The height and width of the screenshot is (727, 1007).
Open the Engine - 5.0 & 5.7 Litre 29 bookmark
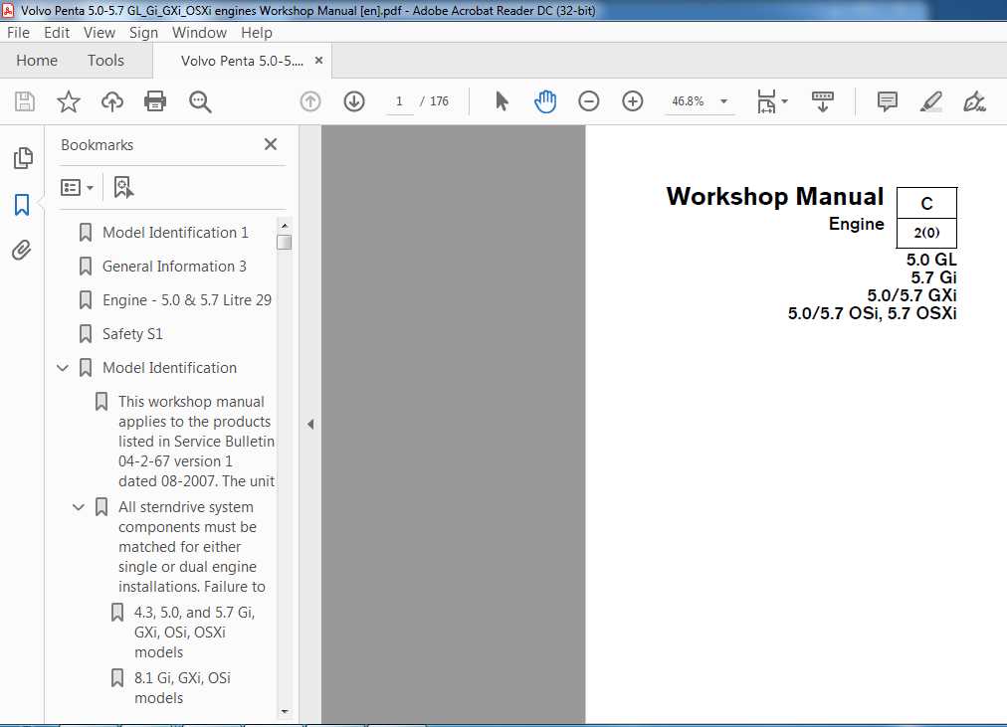187,300
